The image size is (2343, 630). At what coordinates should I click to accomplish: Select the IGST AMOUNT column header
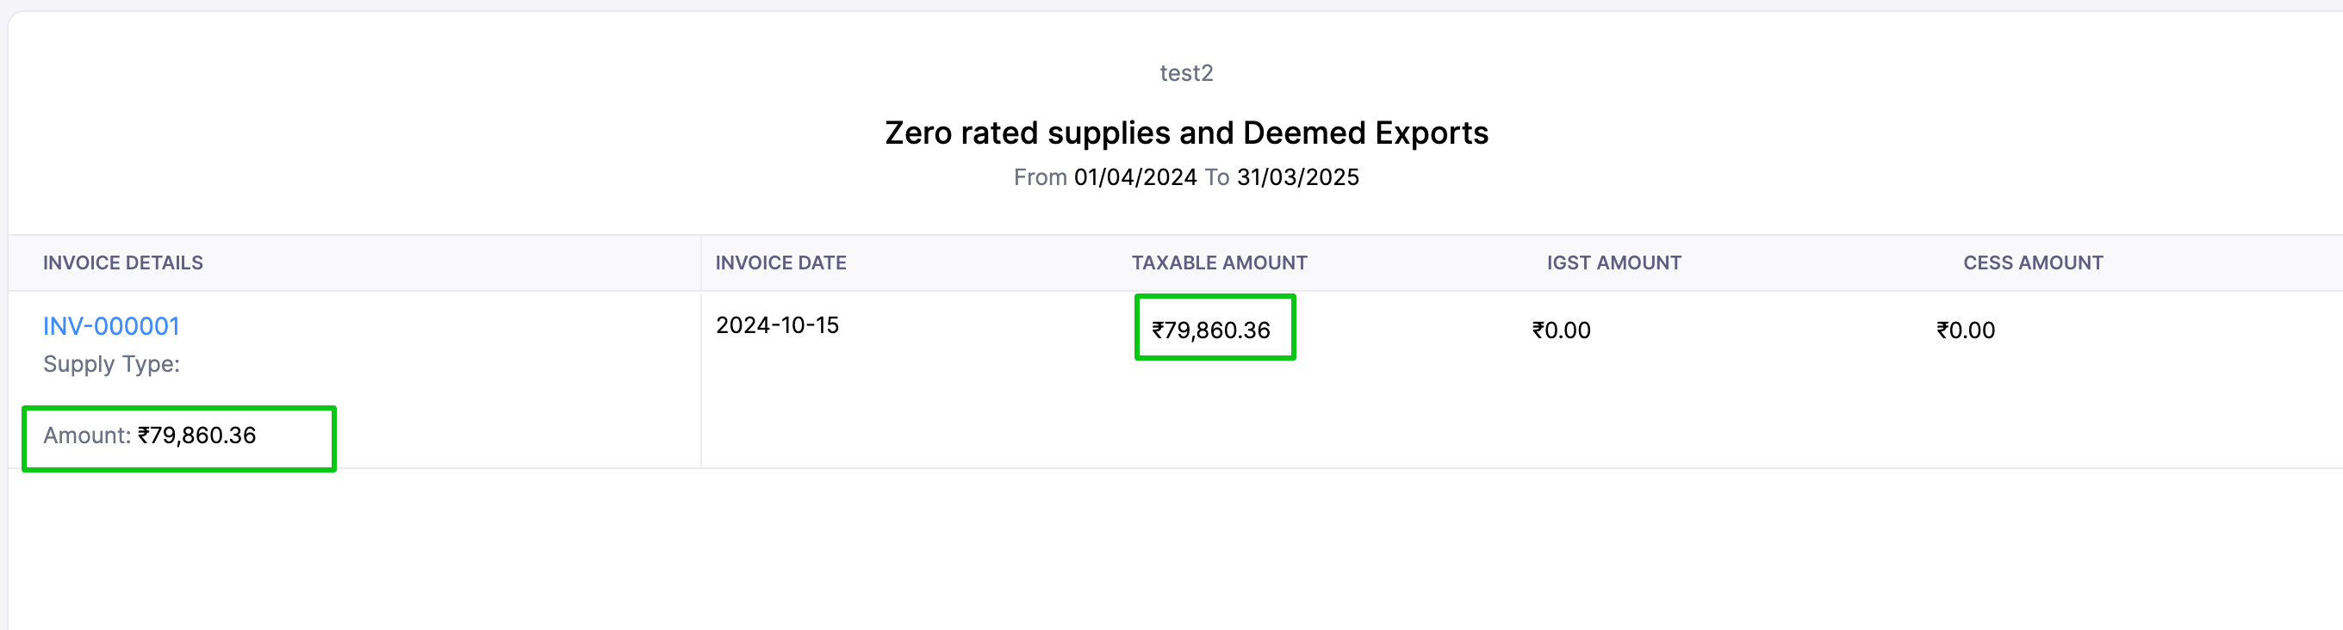point(1613,262)
